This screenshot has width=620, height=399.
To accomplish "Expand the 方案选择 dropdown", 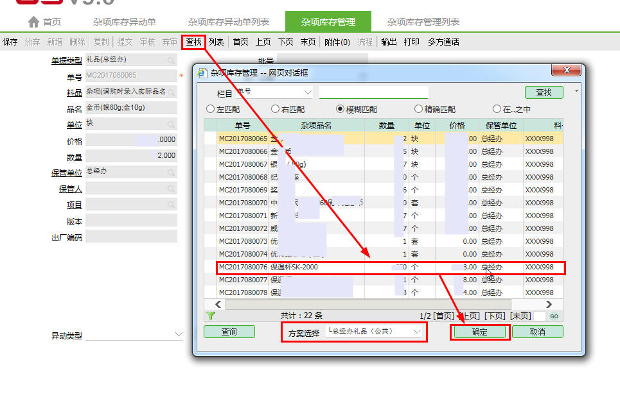I will tap(418, 332).
